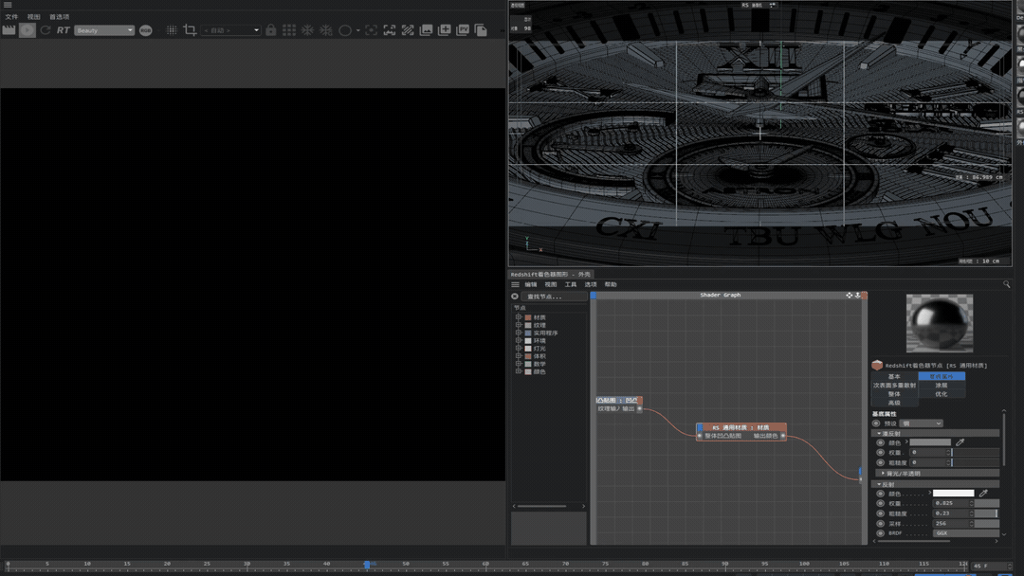Toggle the 预设 preset animation dot
1024x576 pixels.
tap(876, 423)
